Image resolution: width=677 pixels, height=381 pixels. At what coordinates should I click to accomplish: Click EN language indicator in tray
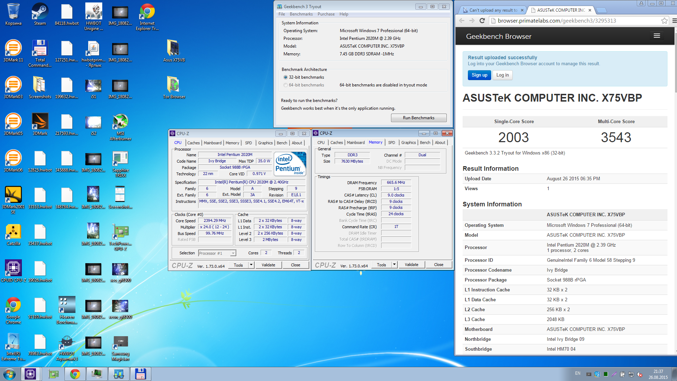click(x=578, y=373)
